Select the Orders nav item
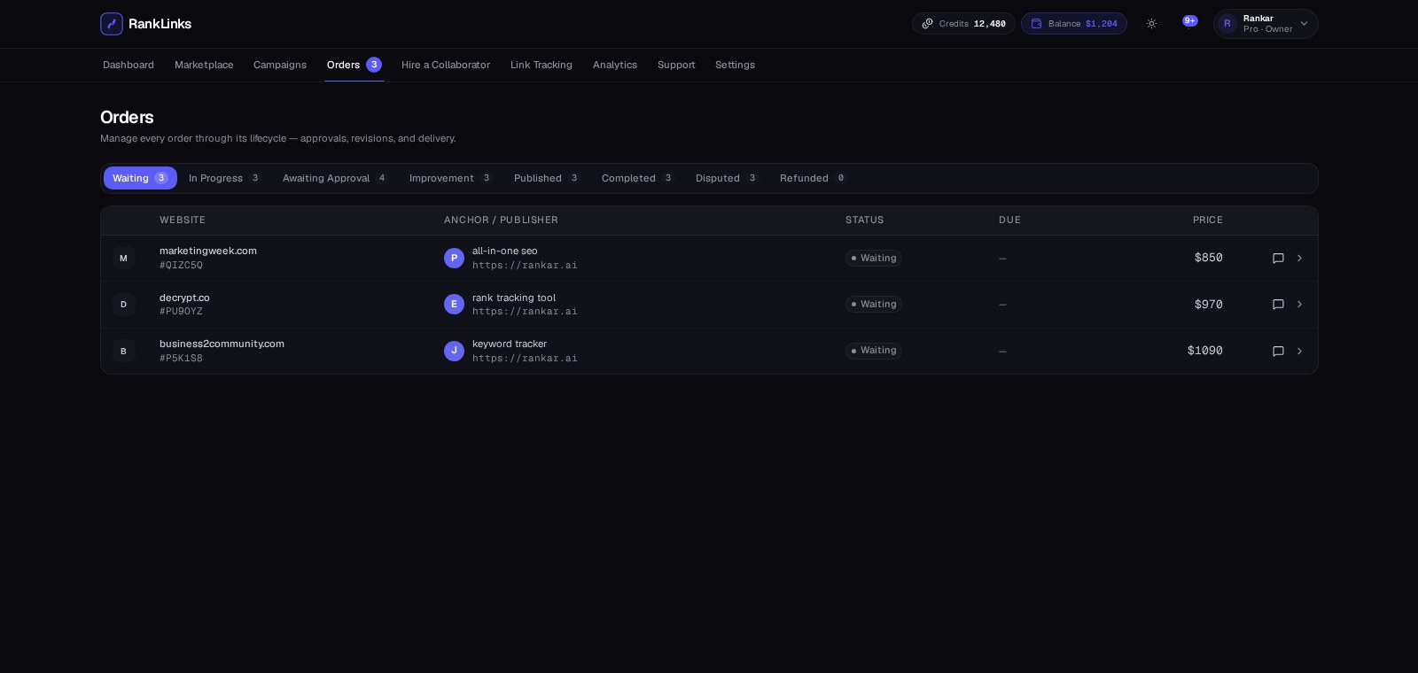Viewport: 1418px width, 673px height. pos(354,65)
